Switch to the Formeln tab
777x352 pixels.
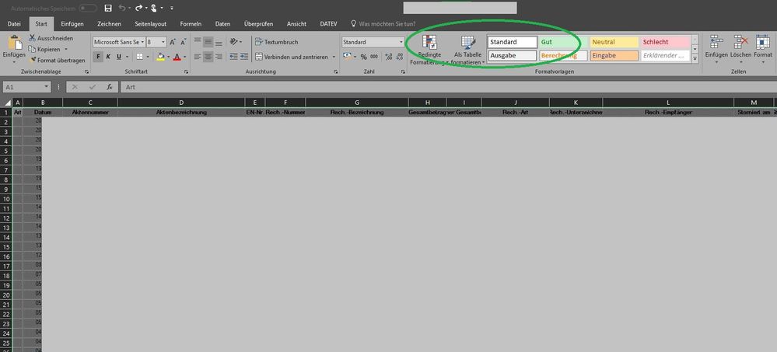tap(191, 24)
